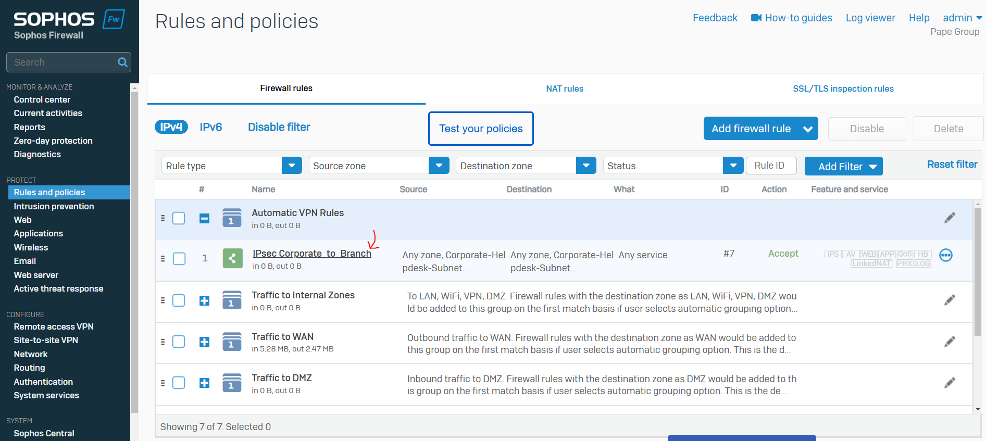
Task: Click in the Rule ID input field
Action: pyautogui.click(x=771, y=166)
